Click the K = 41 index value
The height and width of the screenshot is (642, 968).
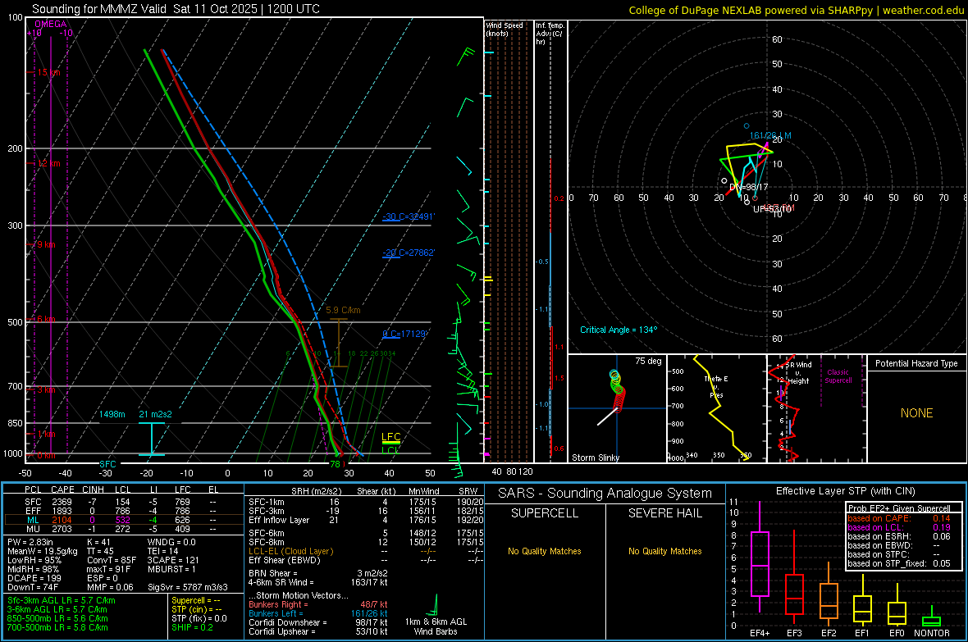(x=98, y=542)
